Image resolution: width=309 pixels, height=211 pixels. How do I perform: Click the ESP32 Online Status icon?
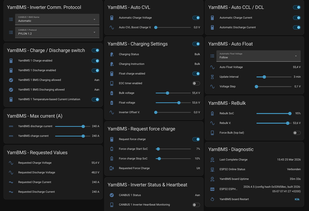coord(212,169)
